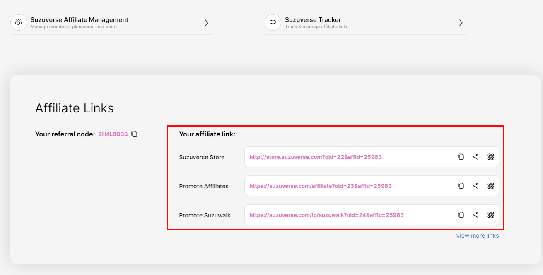
Task: Copy the referral code 2H4LBQ3S
Action: click(134, 134)
